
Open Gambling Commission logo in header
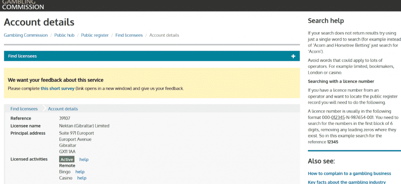pos(23,5)
